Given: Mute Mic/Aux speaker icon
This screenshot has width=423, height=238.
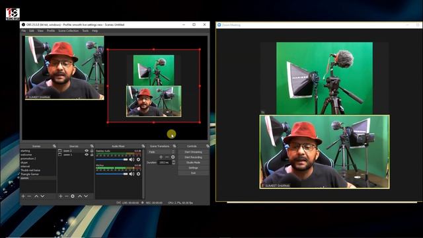Looking at the screenshot, I should [x=132, y=174].
